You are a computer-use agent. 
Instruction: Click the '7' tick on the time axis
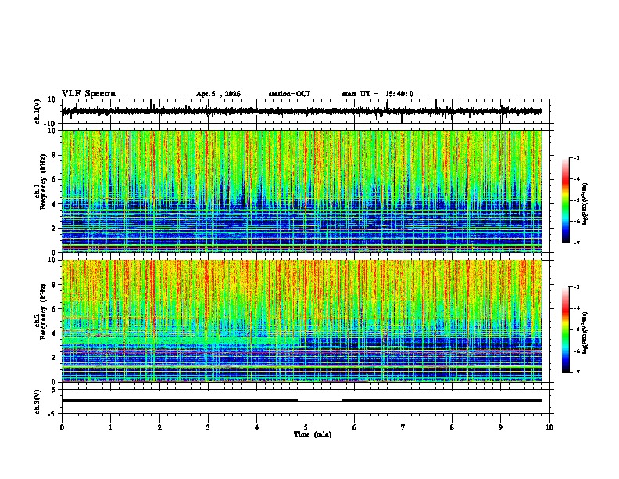pos(403,427)
